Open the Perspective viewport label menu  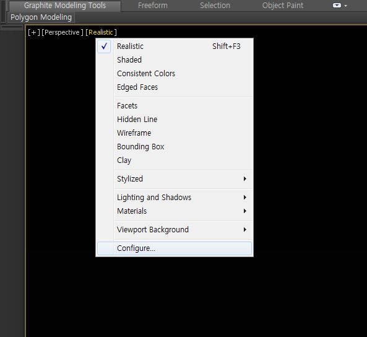63,32
